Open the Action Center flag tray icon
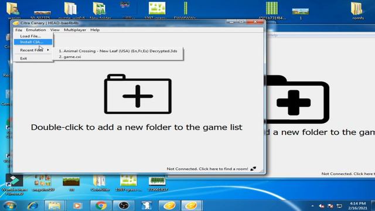The height and width of the screenshot is (211, 375). [330, 206]
